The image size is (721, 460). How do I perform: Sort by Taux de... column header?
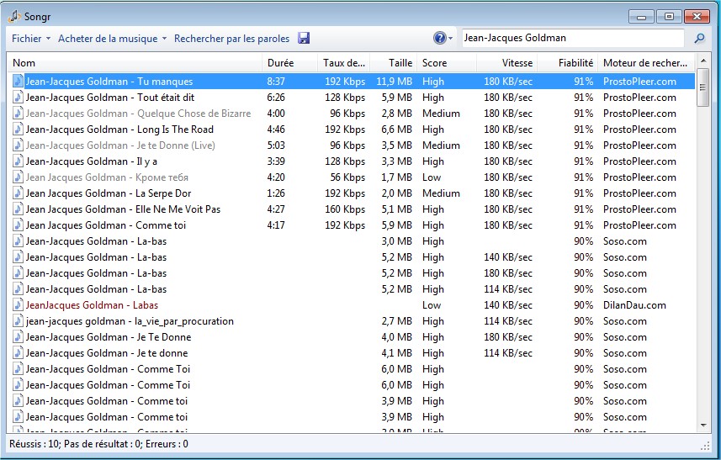pyautogui.click(x=343, y=63)
